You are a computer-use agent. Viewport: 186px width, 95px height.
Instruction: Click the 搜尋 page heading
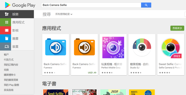[47, 14]
